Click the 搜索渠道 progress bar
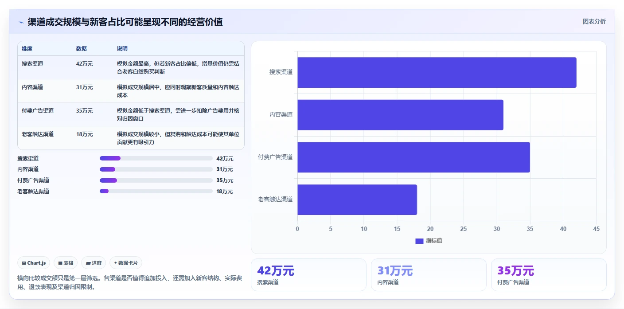This screenshot has height=309, width=624. [156, 158]
